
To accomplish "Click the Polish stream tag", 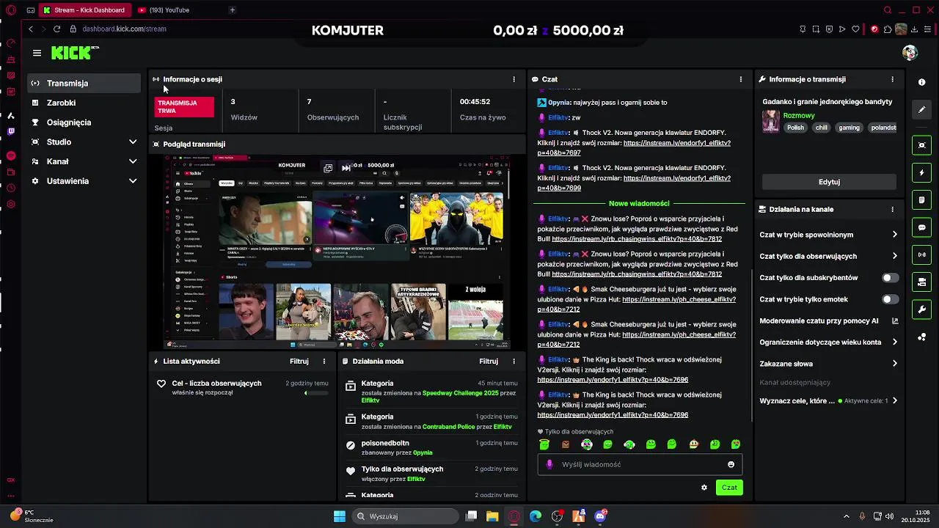I will click(796, 128).
